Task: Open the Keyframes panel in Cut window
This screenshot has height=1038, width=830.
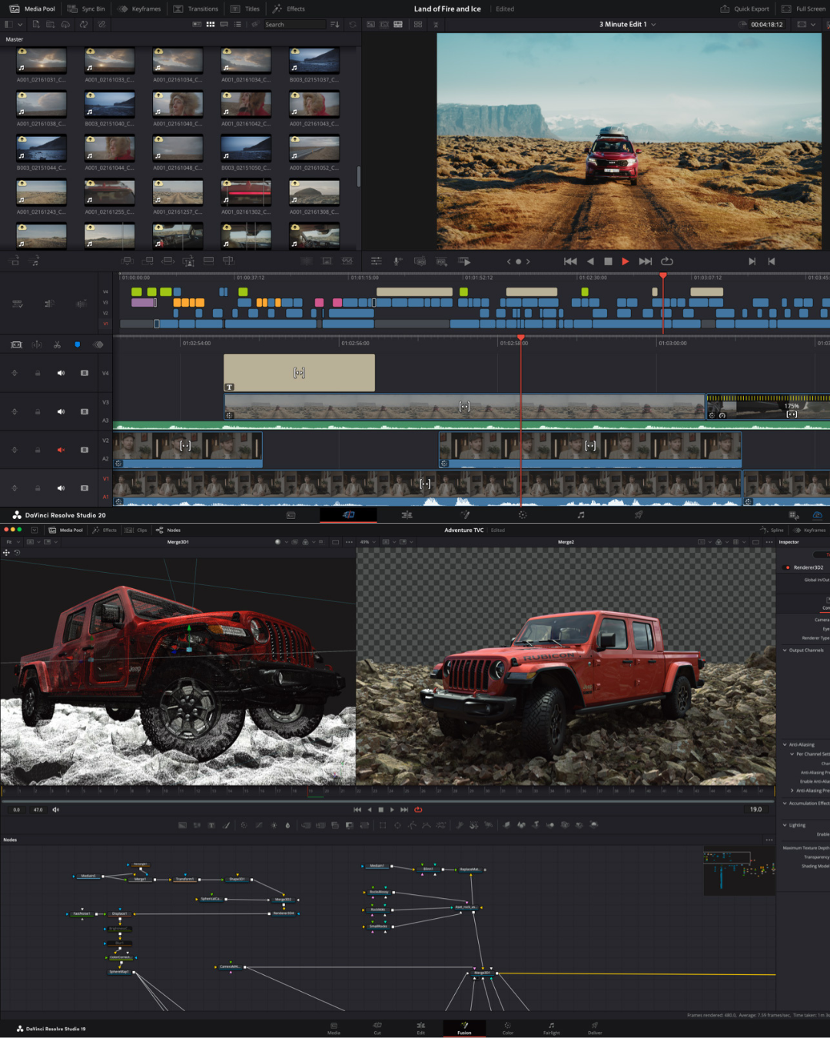Action: pos(139,9)
